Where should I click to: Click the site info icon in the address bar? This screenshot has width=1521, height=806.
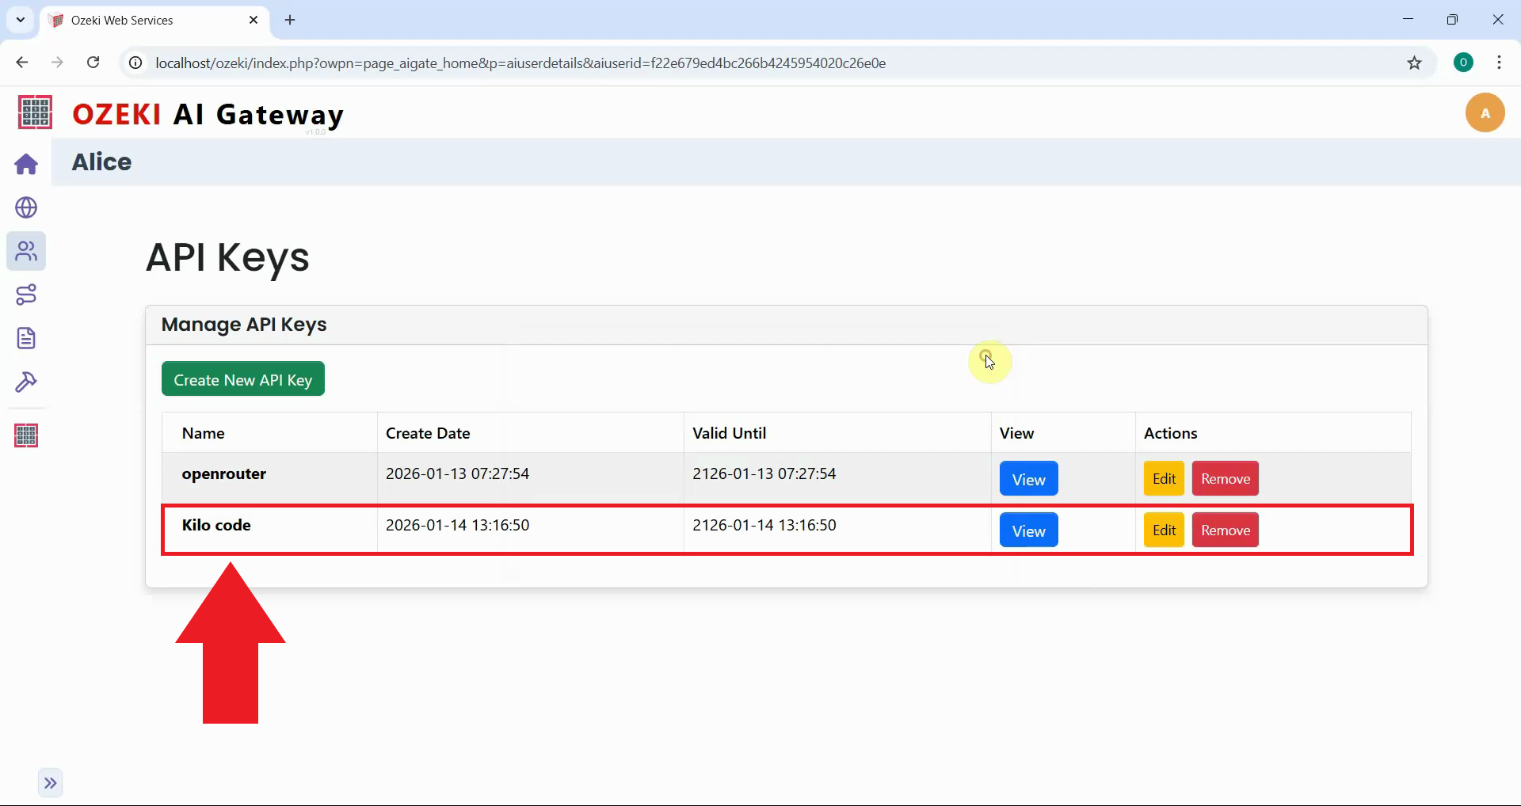135,63
